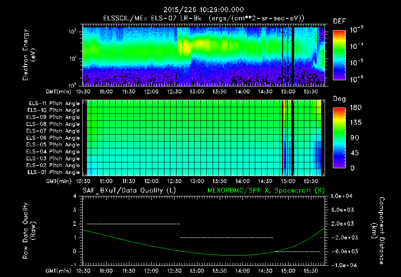401x277 pixels.
Task: Click the ELS-03 Pitch Angle row label
Action: 53,158
